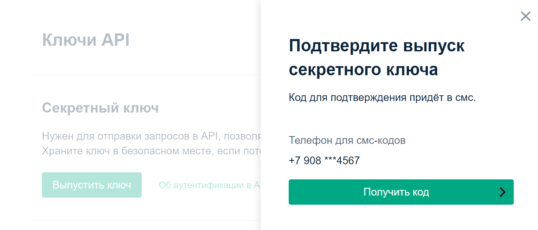Click the phone number +7 908 ***4567
The image size is (538, 230).
[324, 161]
